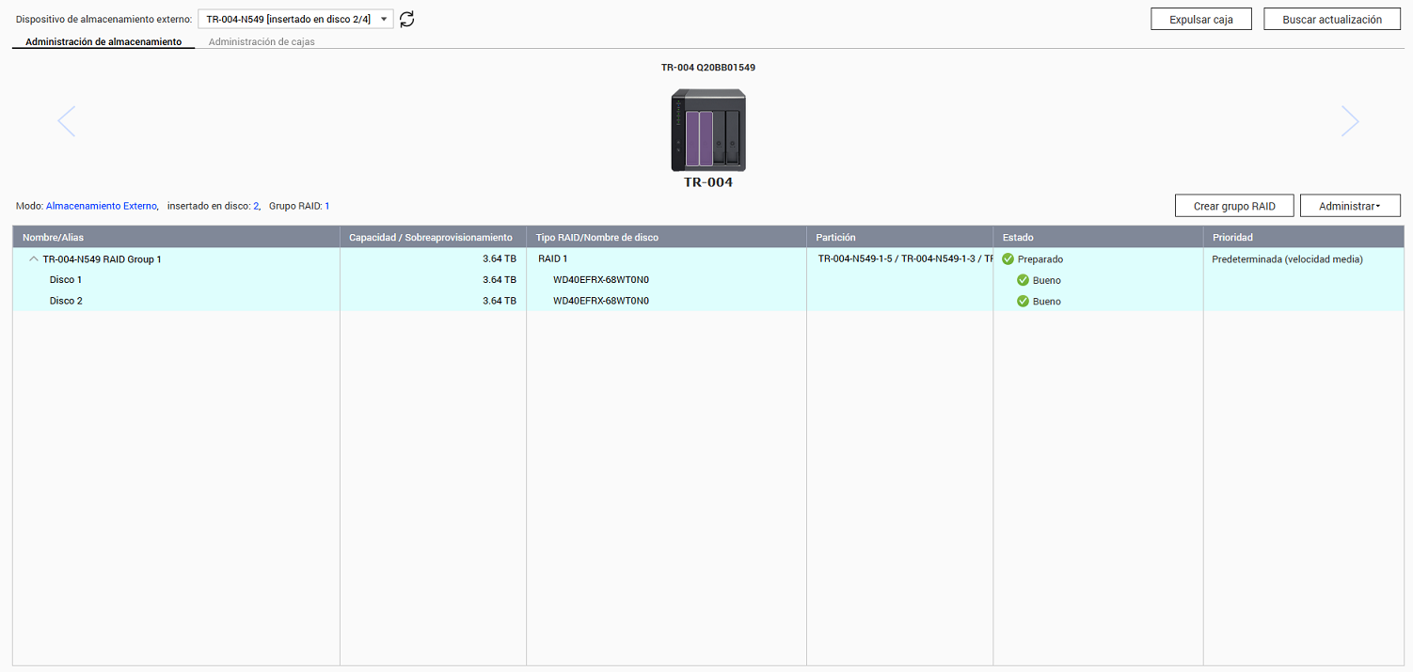Click green check icon for Disco 1
This screenshot has width=1413, height=672.
[x=1023, y=280]
